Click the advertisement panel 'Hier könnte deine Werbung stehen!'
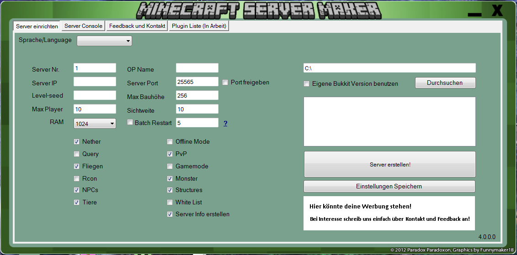Viewport: 517px width, 255px height. point(389,213)
